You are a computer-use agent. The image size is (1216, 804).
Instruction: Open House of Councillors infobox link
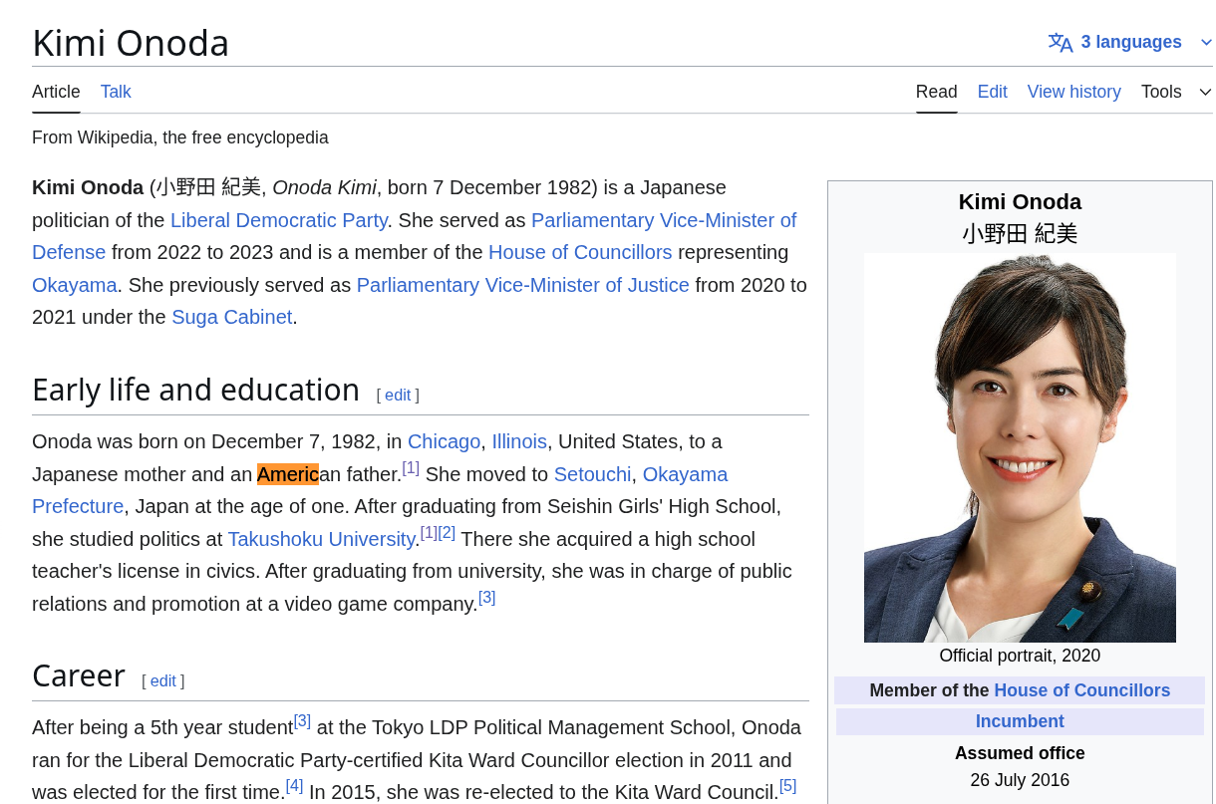click(x=1081, y=690)
